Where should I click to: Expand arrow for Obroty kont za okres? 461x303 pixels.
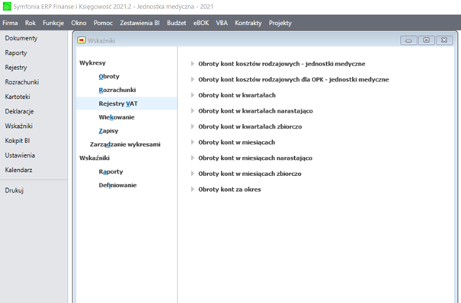(x=193, y=190)
